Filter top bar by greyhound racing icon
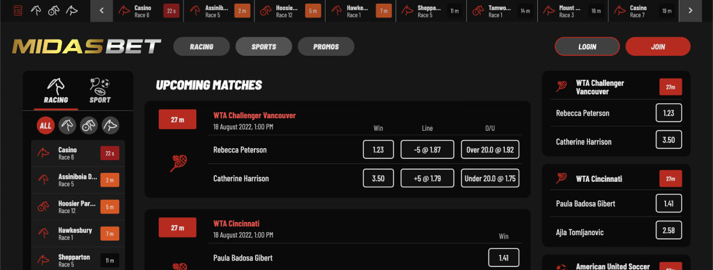 click(x=72, y=10)
